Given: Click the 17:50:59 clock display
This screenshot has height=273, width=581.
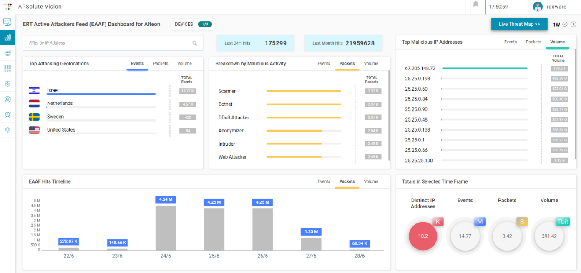Looking at the screenshot, I should coord(498,7).
